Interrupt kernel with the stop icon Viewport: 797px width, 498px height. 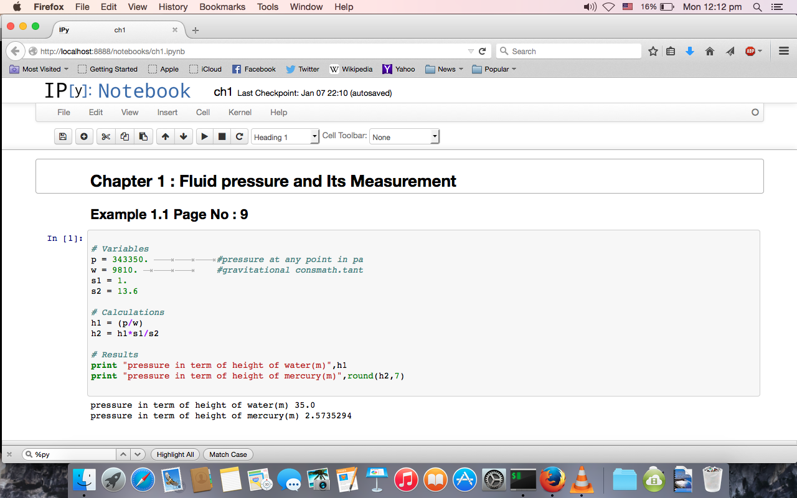[x=222, y=137]
